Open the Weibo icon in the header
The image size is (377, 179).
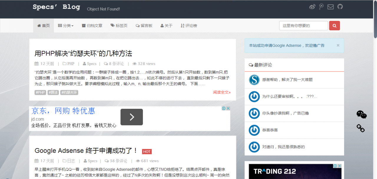(312, 6)
